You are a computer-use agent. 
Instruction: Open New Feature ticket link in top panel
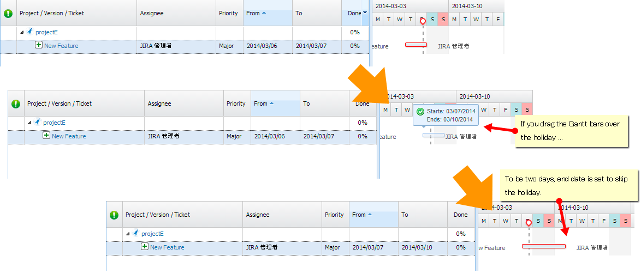pos(61,46)
